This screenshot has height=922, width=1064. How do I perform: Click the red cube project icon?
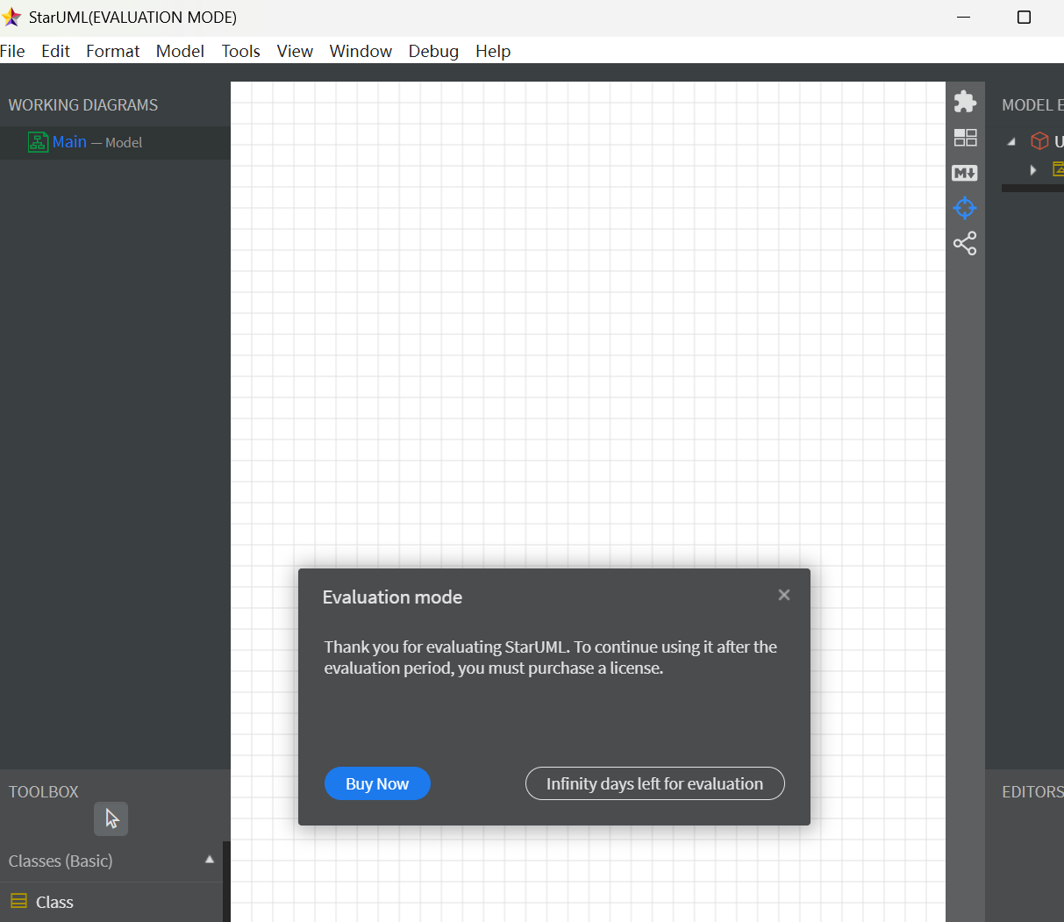click(1039, 141)
